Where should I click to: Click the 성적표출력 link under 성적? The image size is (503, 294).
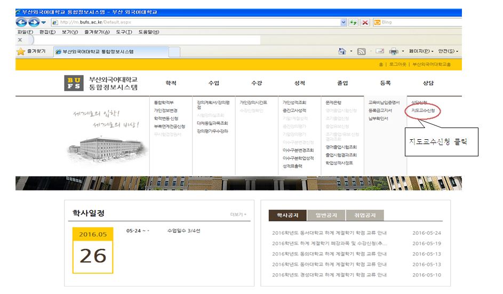click(x=292, y=166)
